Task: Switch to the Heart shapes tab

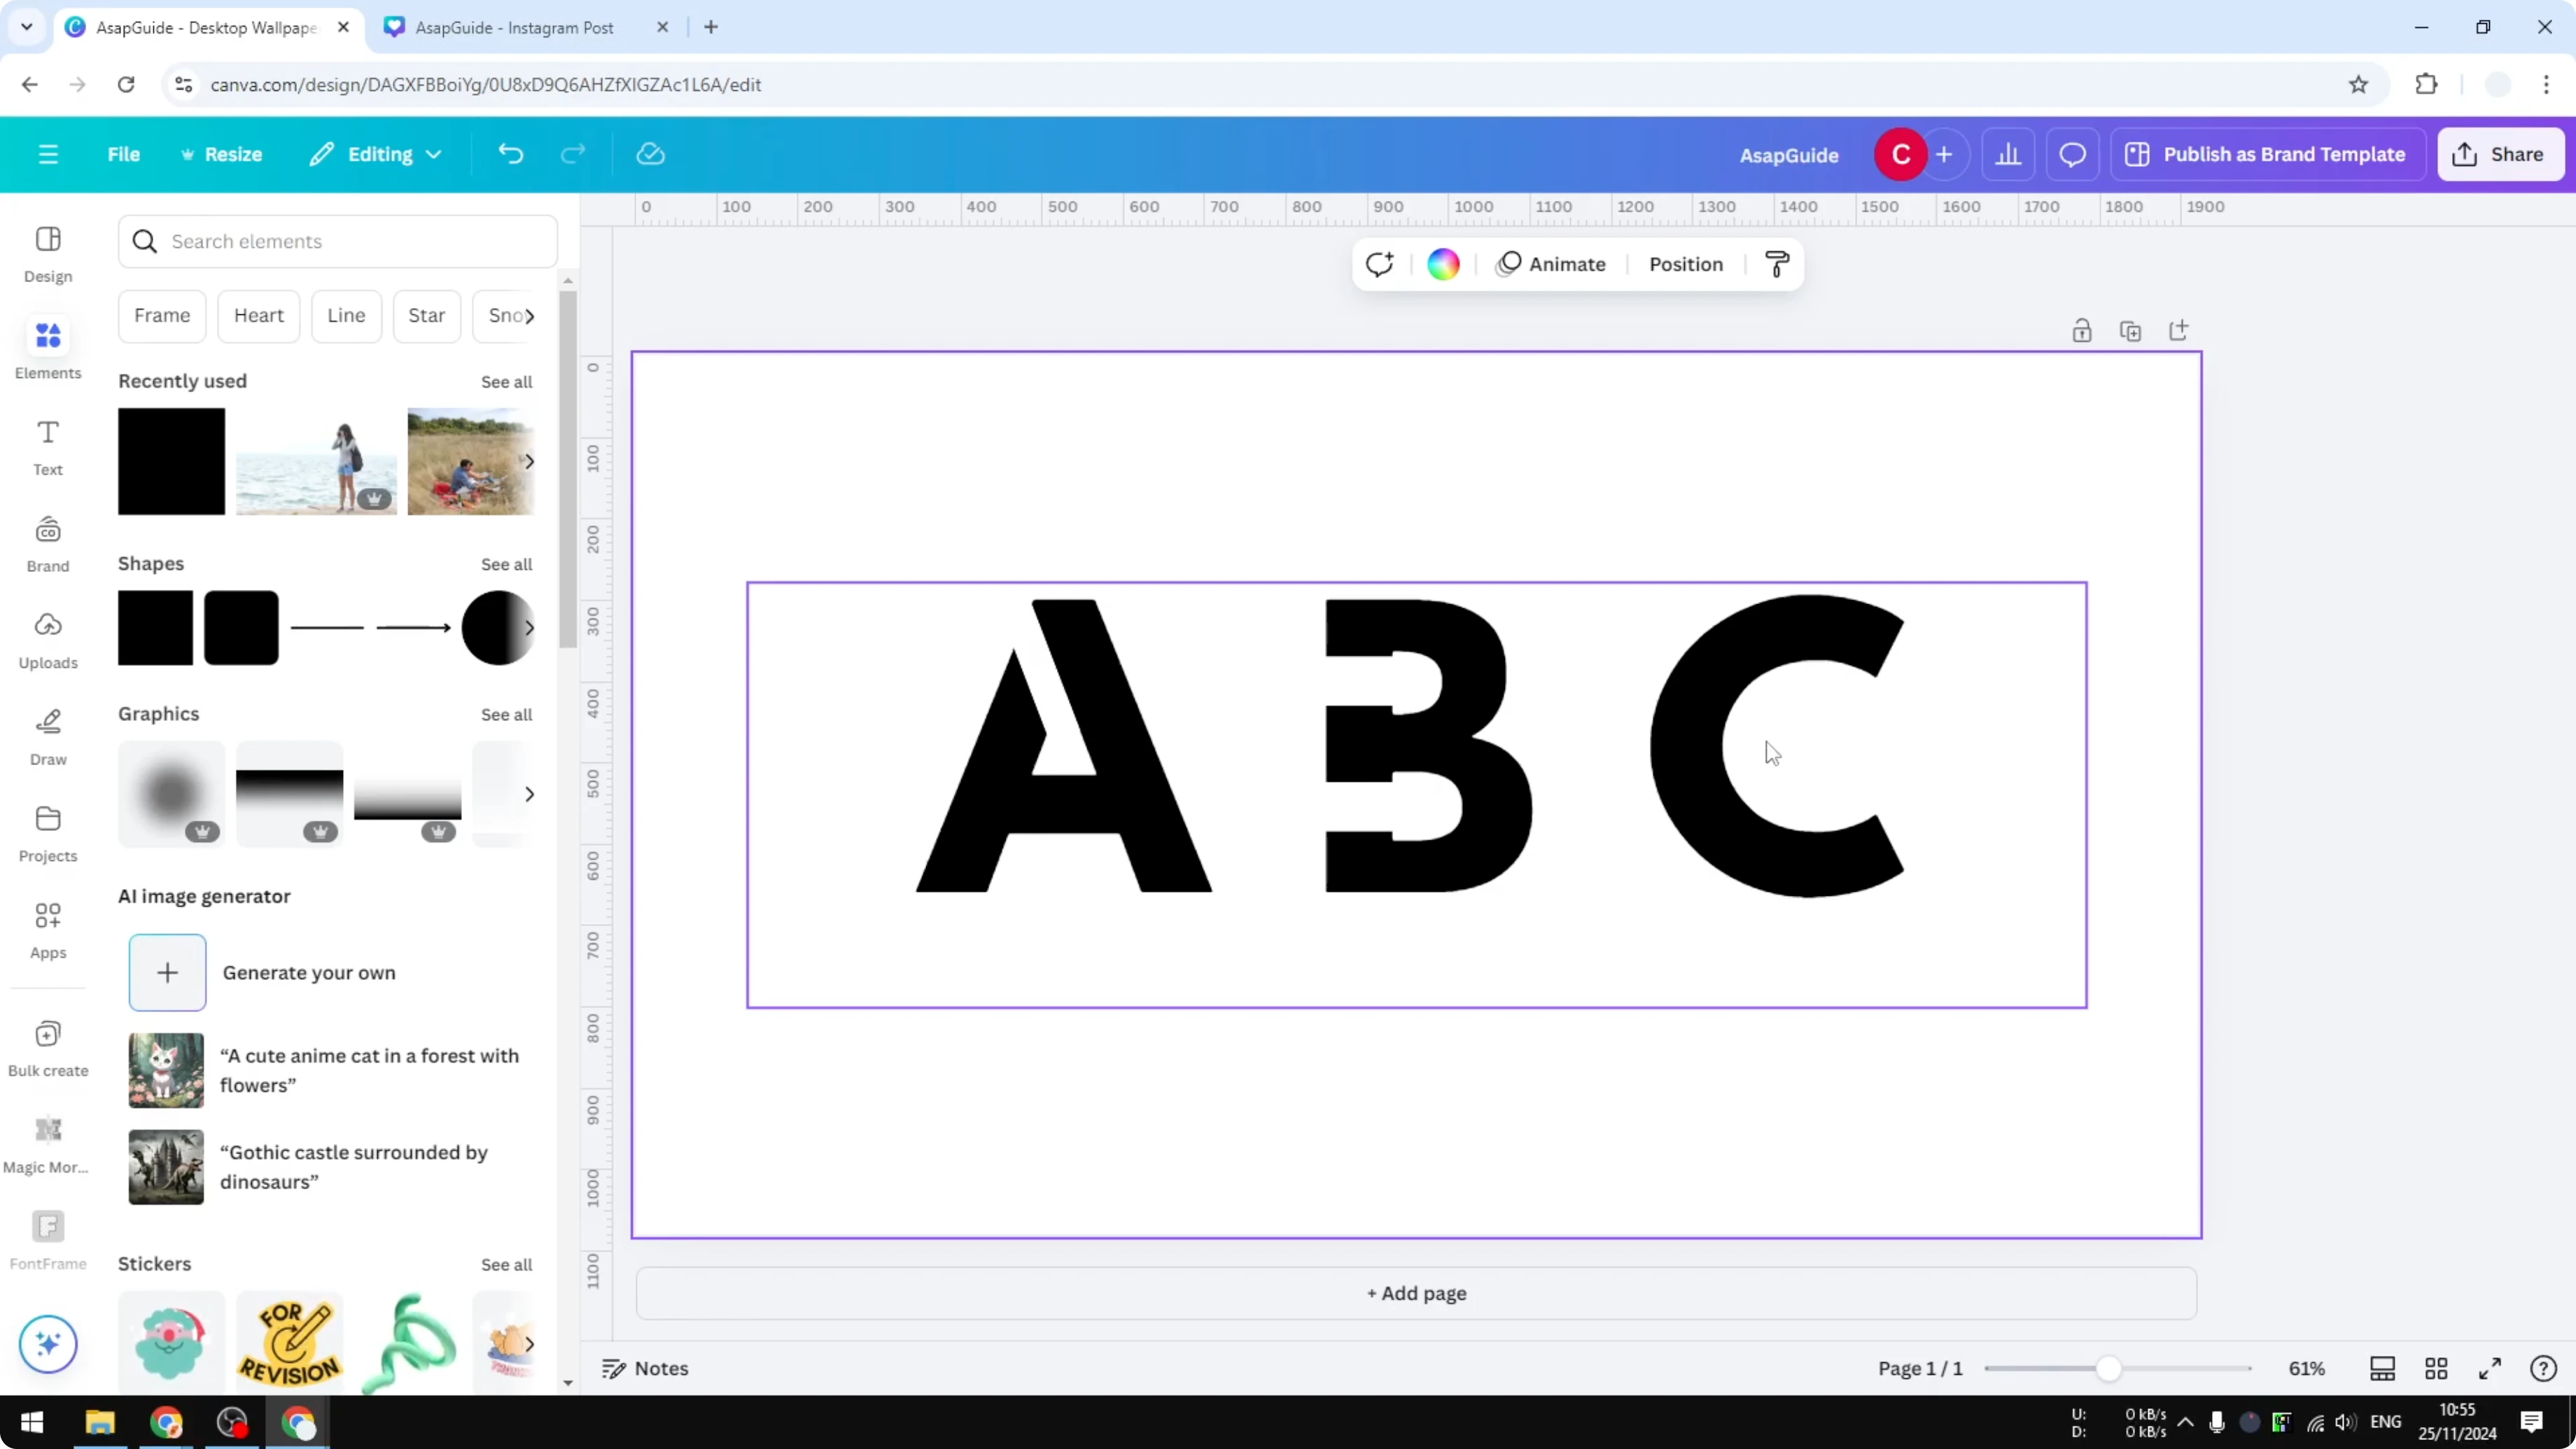Action: tap(259, 315)
